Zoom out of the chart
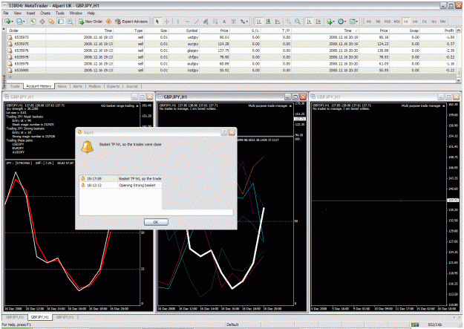 (x=298, y=22)
